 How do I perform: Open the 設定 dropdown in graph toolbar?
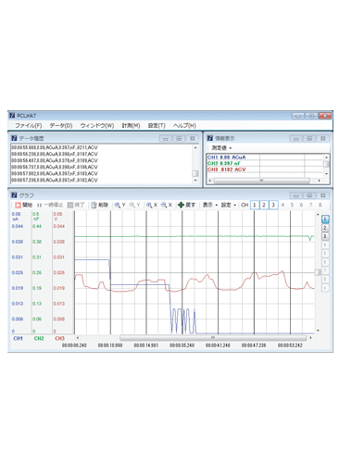pos(229,205)
